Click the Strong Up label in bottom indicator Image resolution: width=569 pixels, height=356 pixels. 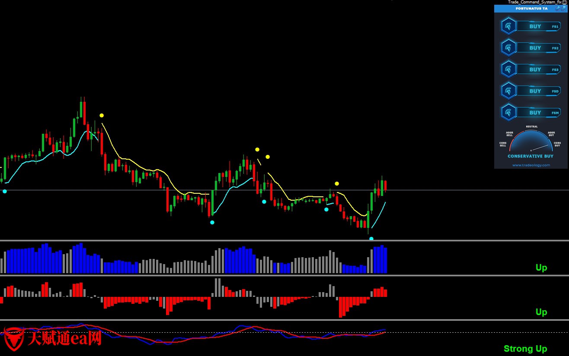525,349
